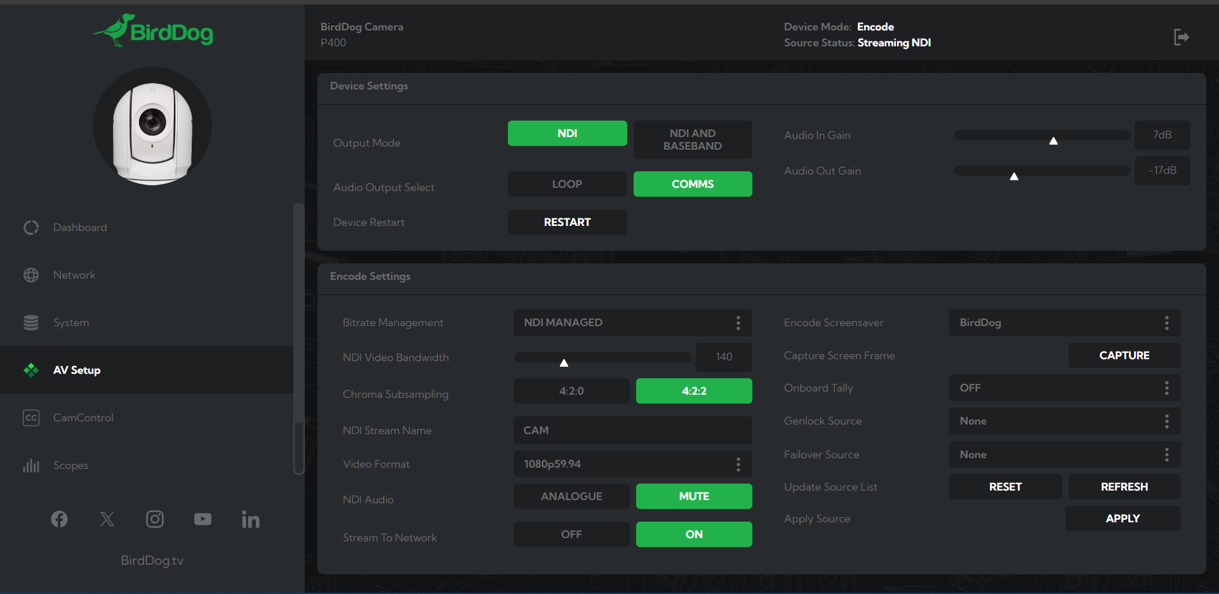Open BirdDog's LinkedIn page

point(251,519)
